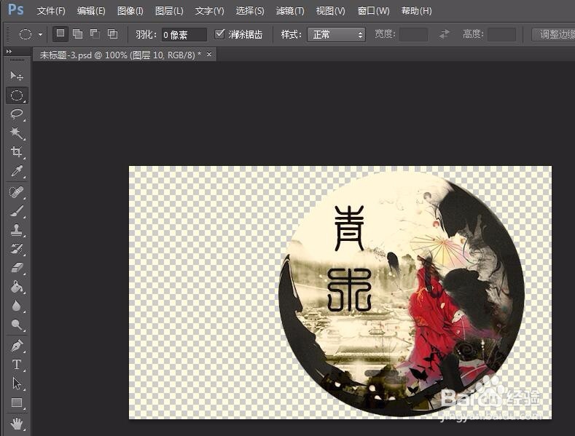Open the 文字(Y) menu
This screenshot has width=575, height=436.
tap(209, 11)
